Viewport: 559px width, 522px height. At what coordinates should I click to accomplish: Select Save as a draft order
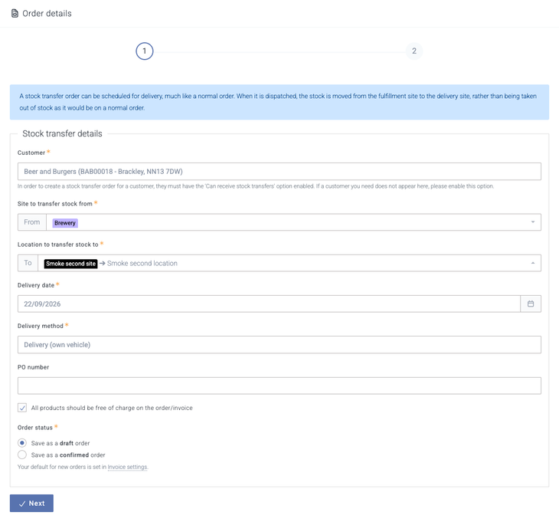coord(22,443)
